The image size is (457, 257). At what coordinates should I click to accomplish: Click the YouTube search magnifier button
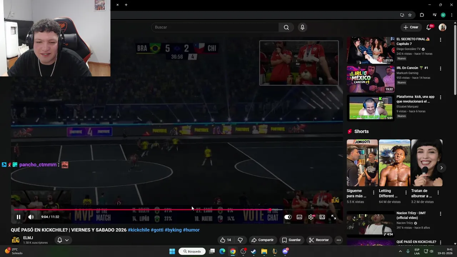click(286, 27)
